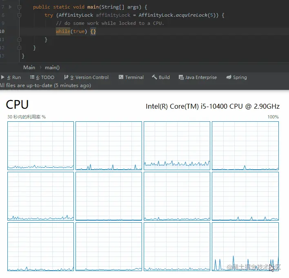Collapse the main method fold marker on line 7
Image resolution: width=289 pixels, height=278 pixels.
[x=19, y=7]
